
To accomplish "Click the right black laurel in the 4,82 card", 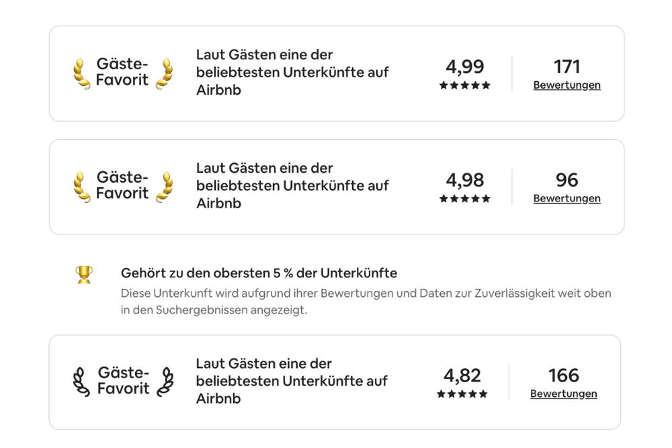I will (165, 382).
